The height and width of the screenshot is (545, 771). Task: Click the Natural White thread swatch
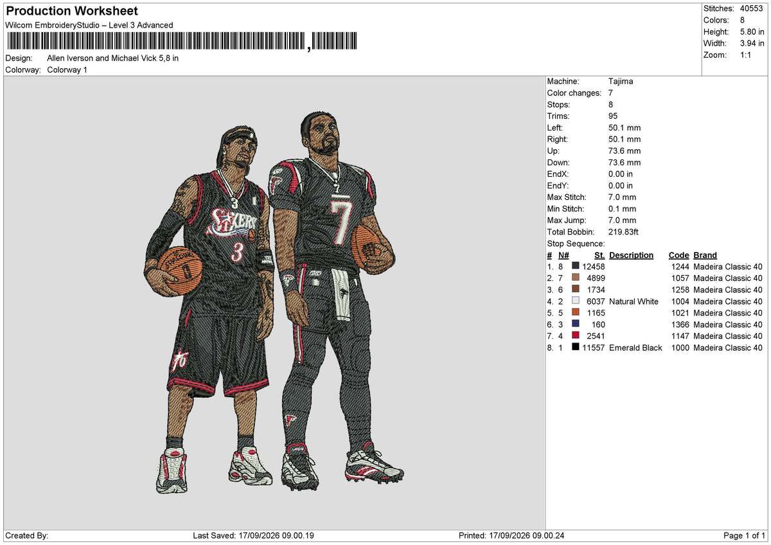coord(576,301)
